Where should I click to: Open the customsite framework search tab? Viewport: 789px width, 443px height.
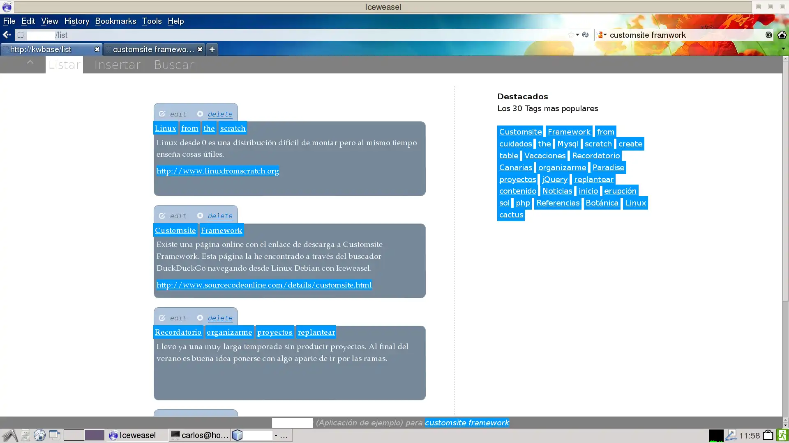click(x=152, y=49)
